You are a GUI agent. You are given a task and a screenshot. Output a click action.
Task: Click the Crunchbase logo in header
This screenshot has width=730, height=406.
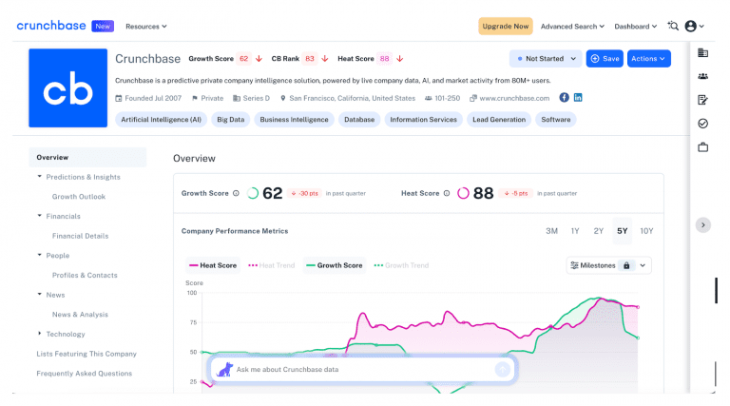pyautogui.click(x=51, y=26)
